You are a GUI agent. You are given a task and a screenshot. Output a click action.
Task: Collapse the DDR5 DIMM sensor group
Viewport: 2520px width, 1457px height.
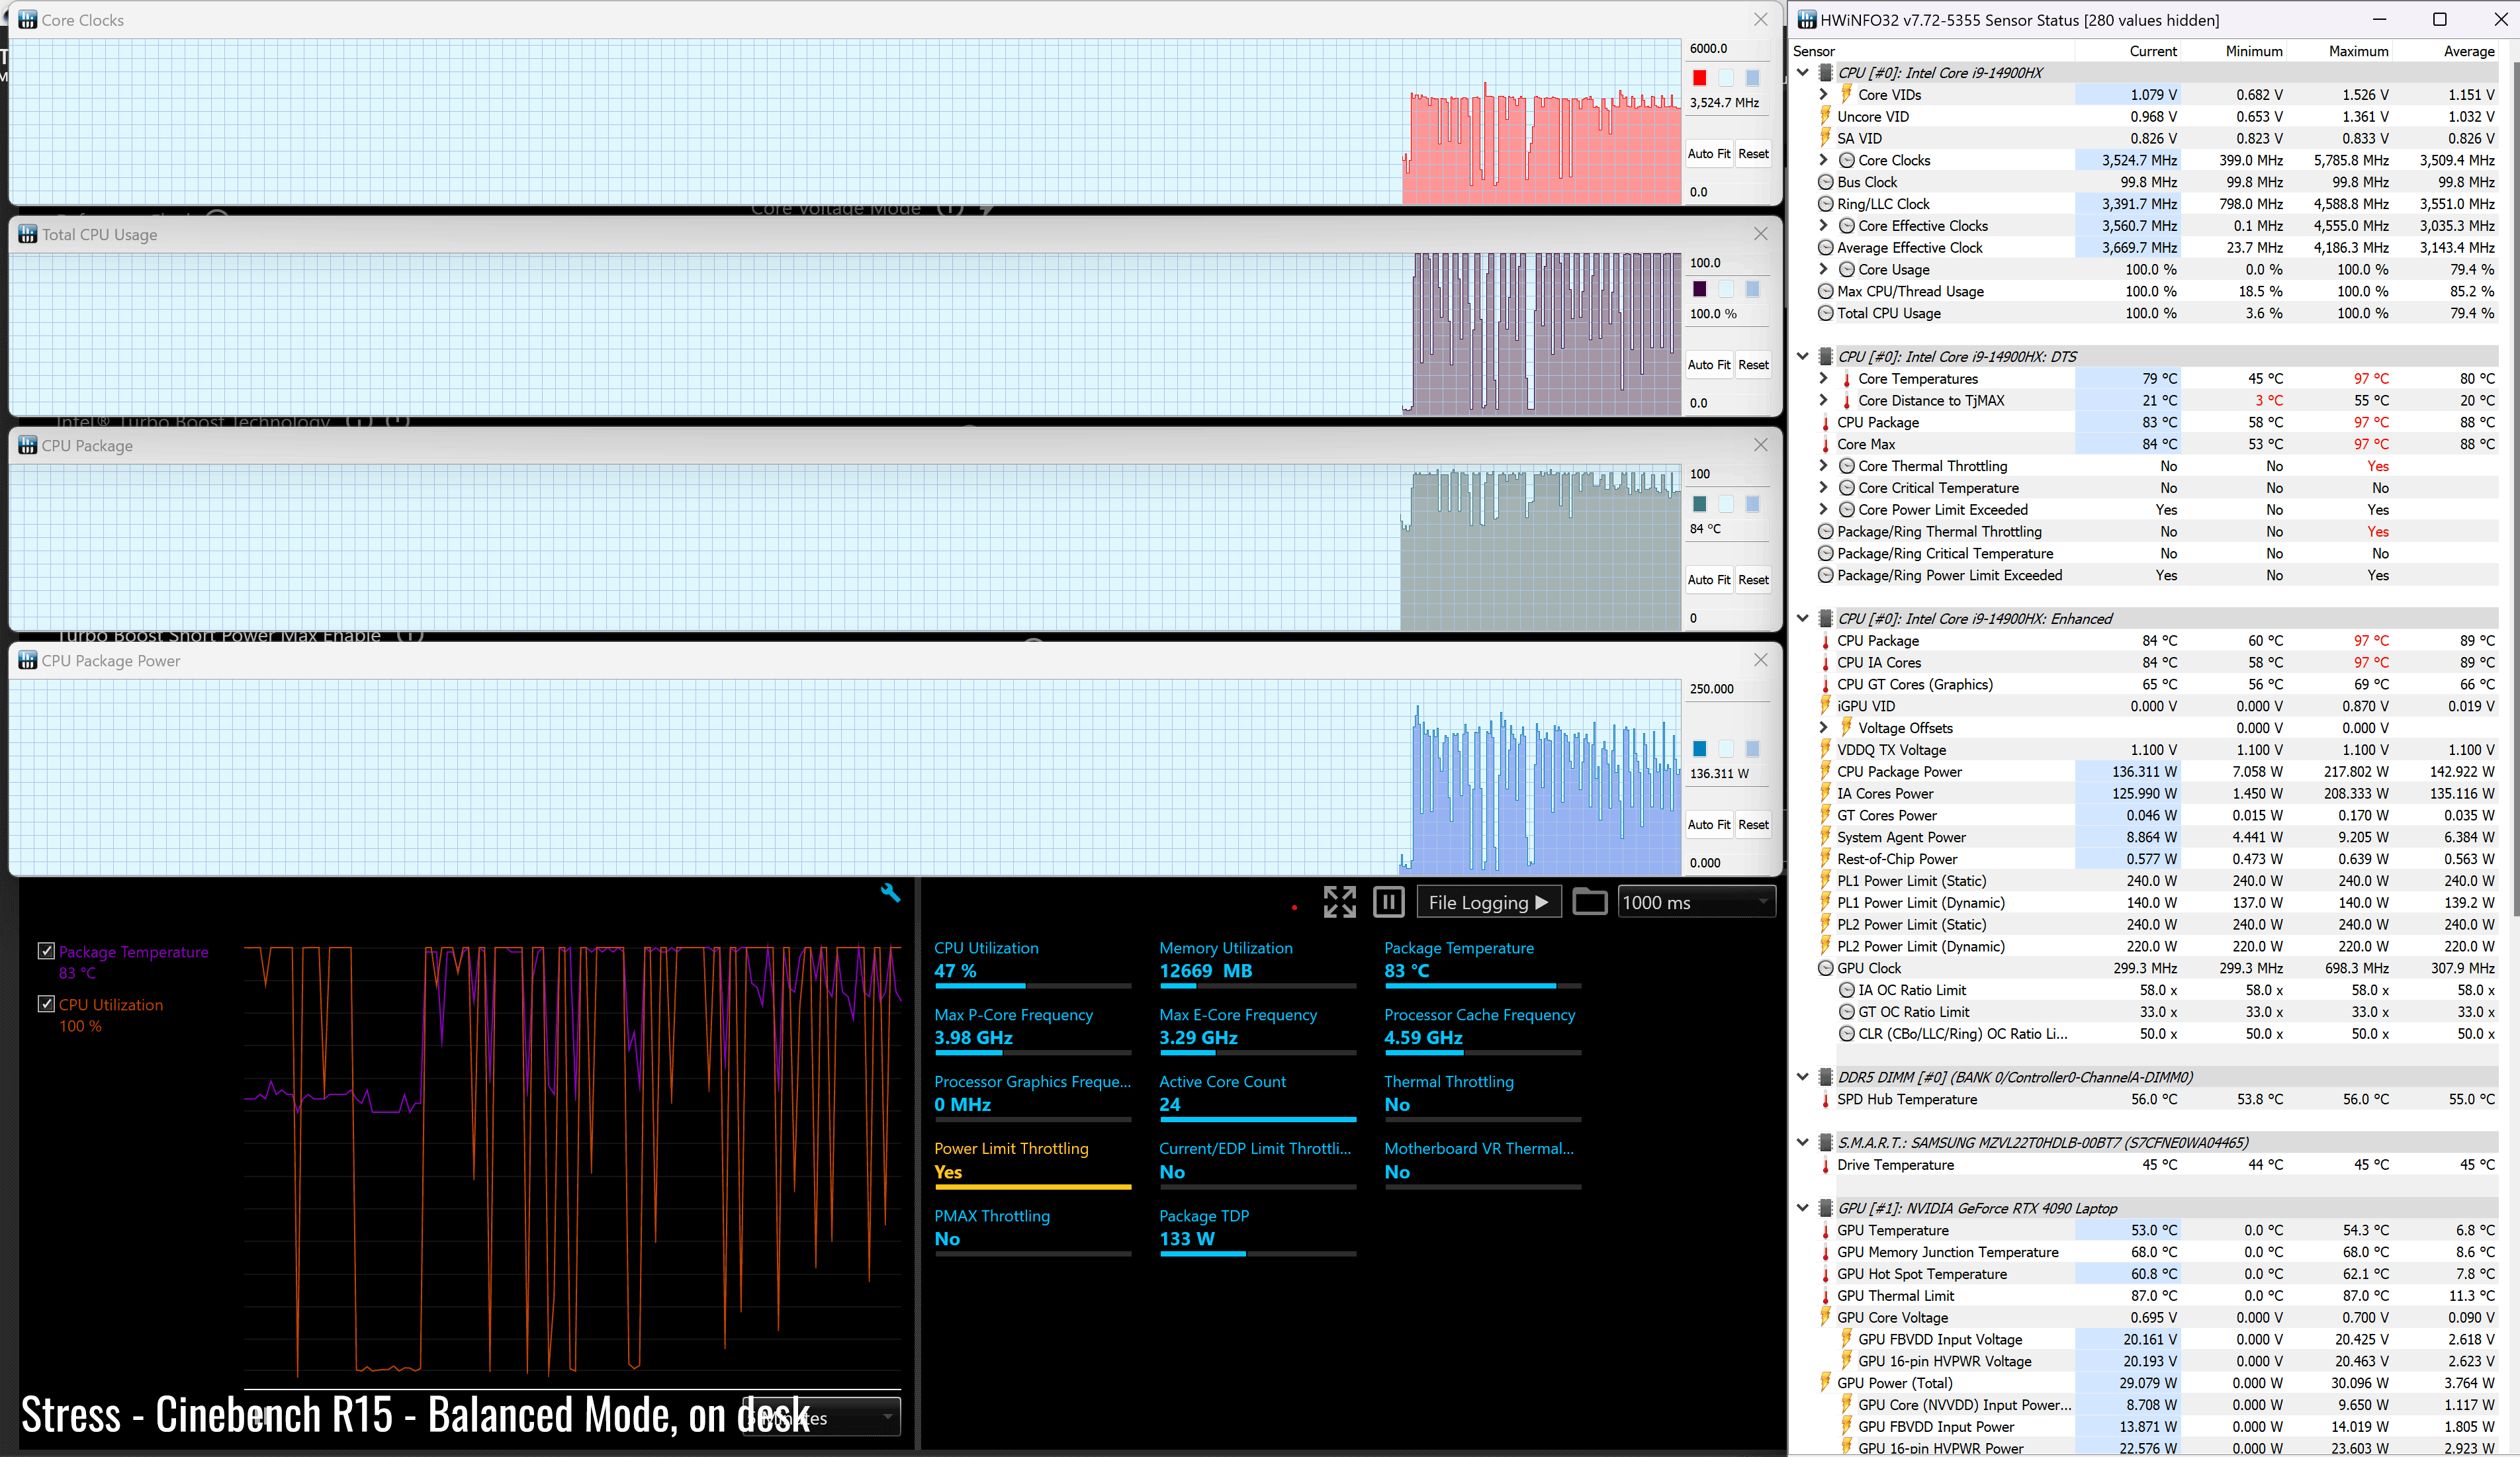click(1803, 1077)
